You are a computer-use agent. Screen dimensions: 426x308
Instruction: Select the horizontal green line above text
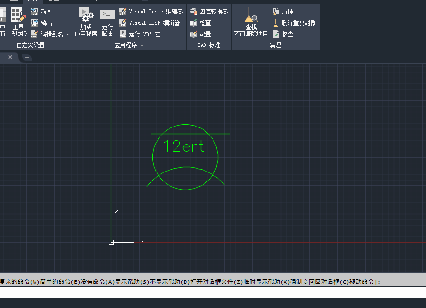click(190, 134)
